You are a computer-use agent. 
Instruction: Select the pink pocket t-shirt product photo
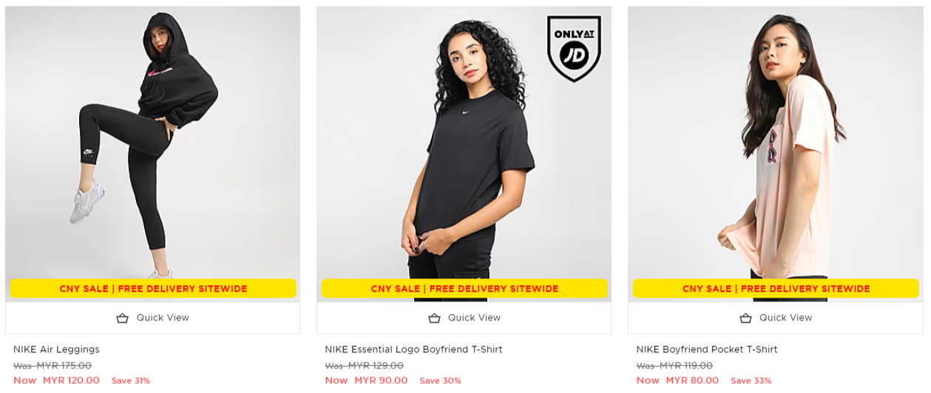click(x=775, y=142)
